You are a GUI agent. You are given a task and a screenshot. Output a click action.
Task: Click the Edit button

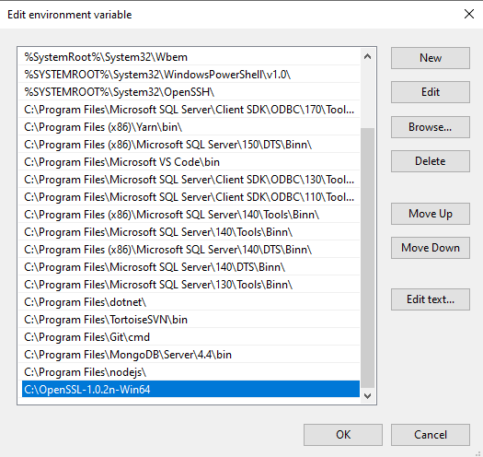pyautogui.click(x=431, y=92)
